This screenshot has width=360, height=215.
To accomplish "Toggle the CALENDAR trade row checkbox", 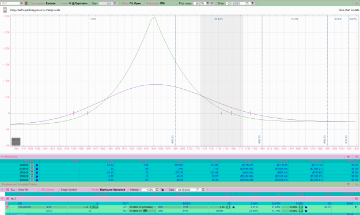I will (7, 207).
